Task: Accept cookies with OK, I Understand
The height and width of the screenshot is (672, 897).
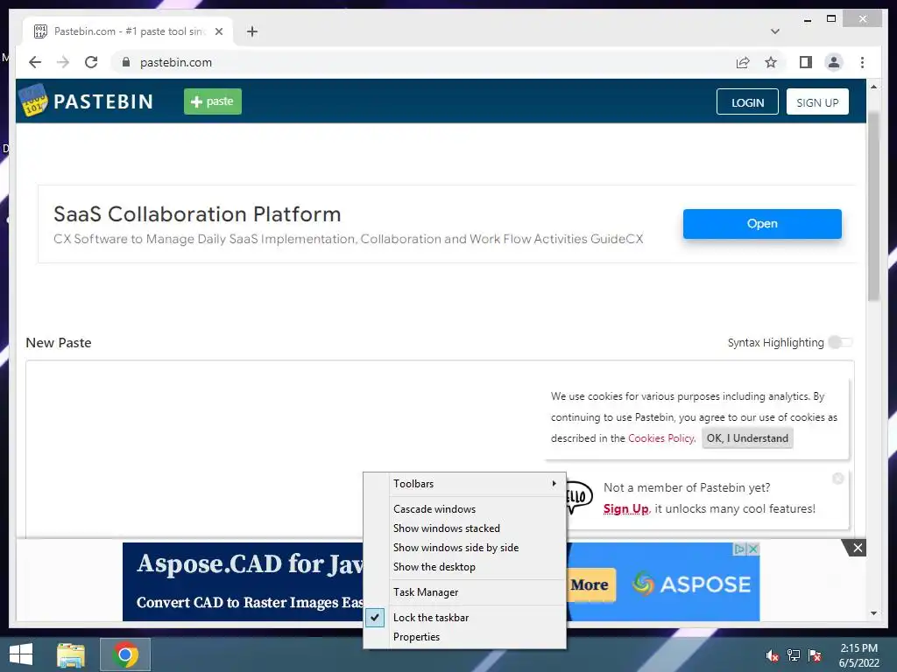Action: tap(747, 438)
